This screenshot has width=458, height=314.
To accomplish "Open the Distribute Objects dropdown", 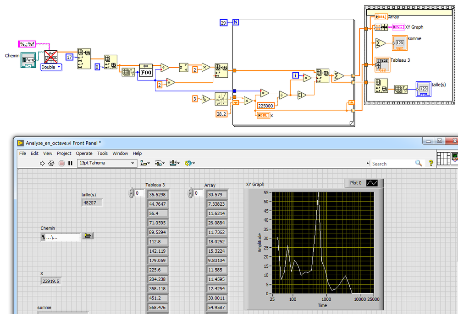I will coord(160,164).
